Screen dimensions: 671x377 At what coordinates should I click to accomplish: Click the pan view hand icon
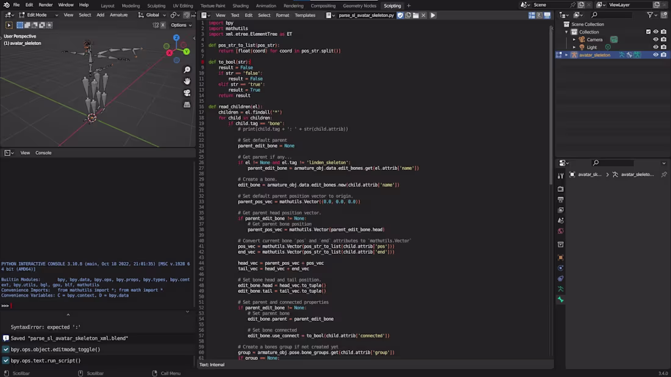(x=187, y=81)
